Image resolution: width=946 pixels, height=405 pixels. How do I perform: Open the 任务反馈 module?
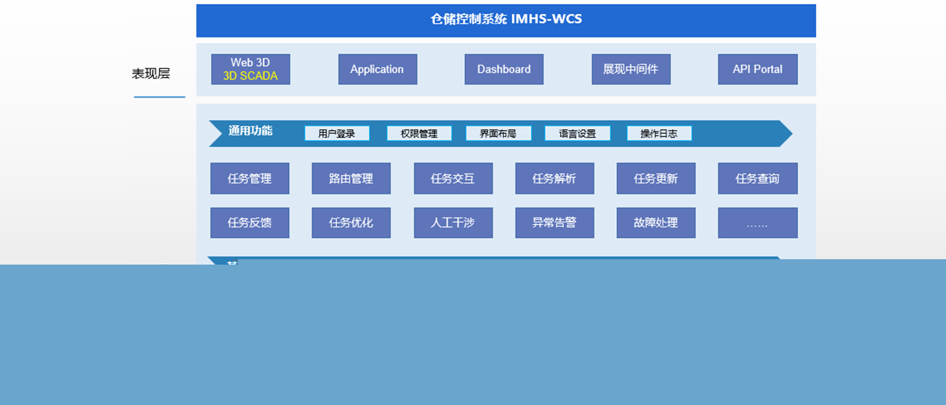249,223
